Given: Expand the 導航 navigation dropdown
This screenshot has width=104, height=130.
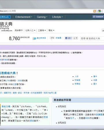Looking at the screenshot, I should 51,30.
